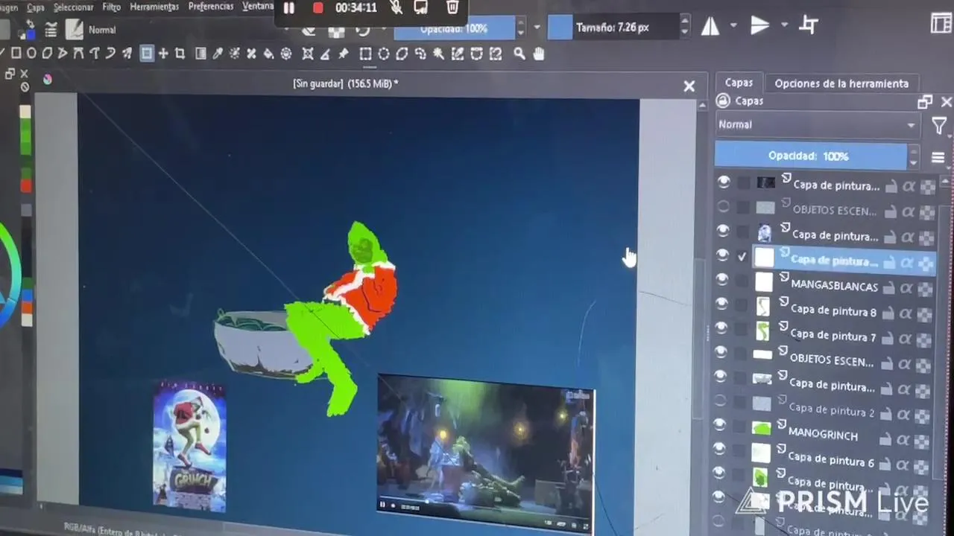Screen dimensions: 954x536
Task: Switch to Opciones de la herramienta tab
Action: (841, 83)
